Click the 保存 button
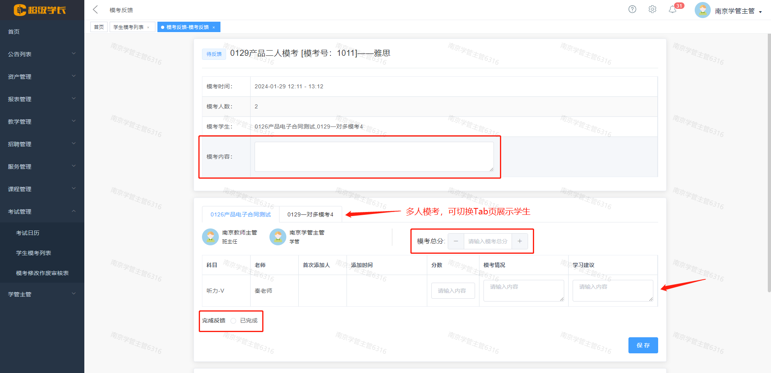The height and width of the screenshot is (373, 771). click(643, 345)
